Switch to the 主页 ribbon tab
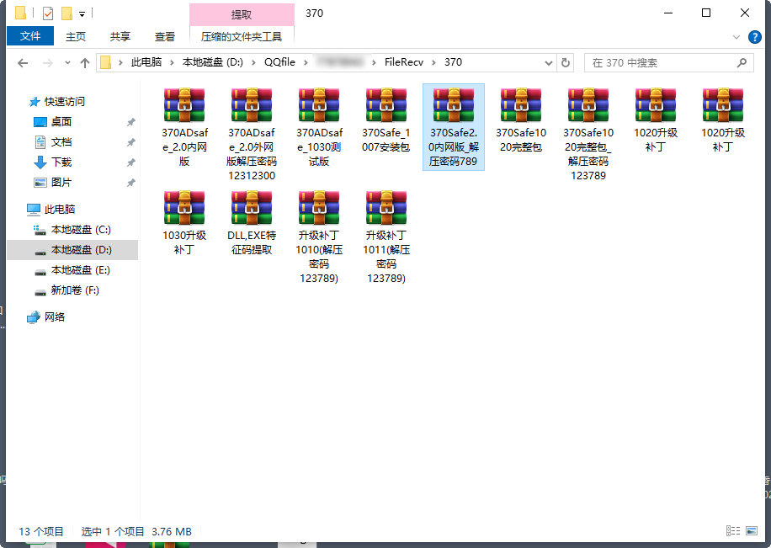Screen dimensions: 771x548 tap(76, 37)
